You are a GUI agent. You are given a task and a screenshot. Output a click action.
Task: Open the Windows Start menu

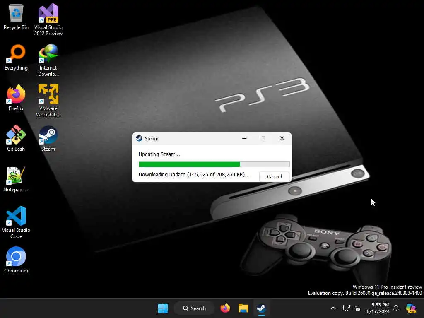163,308
